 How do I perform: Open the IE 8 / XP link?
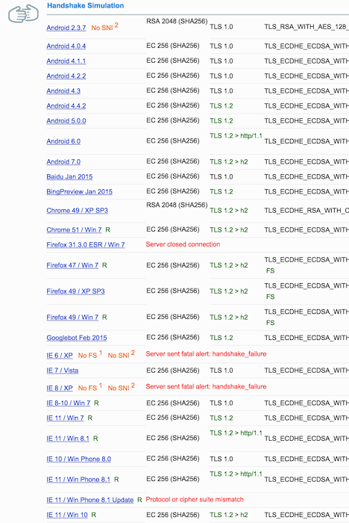coord(60,389)
